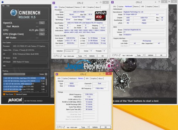Click the CPU-Z icon in Memory window title bar
Screen dimensions: 178x130
pyautogui.click(x=57, y=74)
